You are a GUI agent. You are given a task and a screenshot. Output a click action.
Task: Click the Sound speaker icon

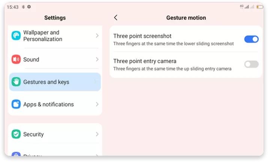tap(16, 59)
